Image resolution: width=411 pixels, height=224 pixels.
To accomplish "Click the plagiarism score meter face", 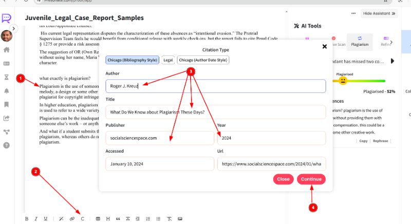I will coord(343,81).
